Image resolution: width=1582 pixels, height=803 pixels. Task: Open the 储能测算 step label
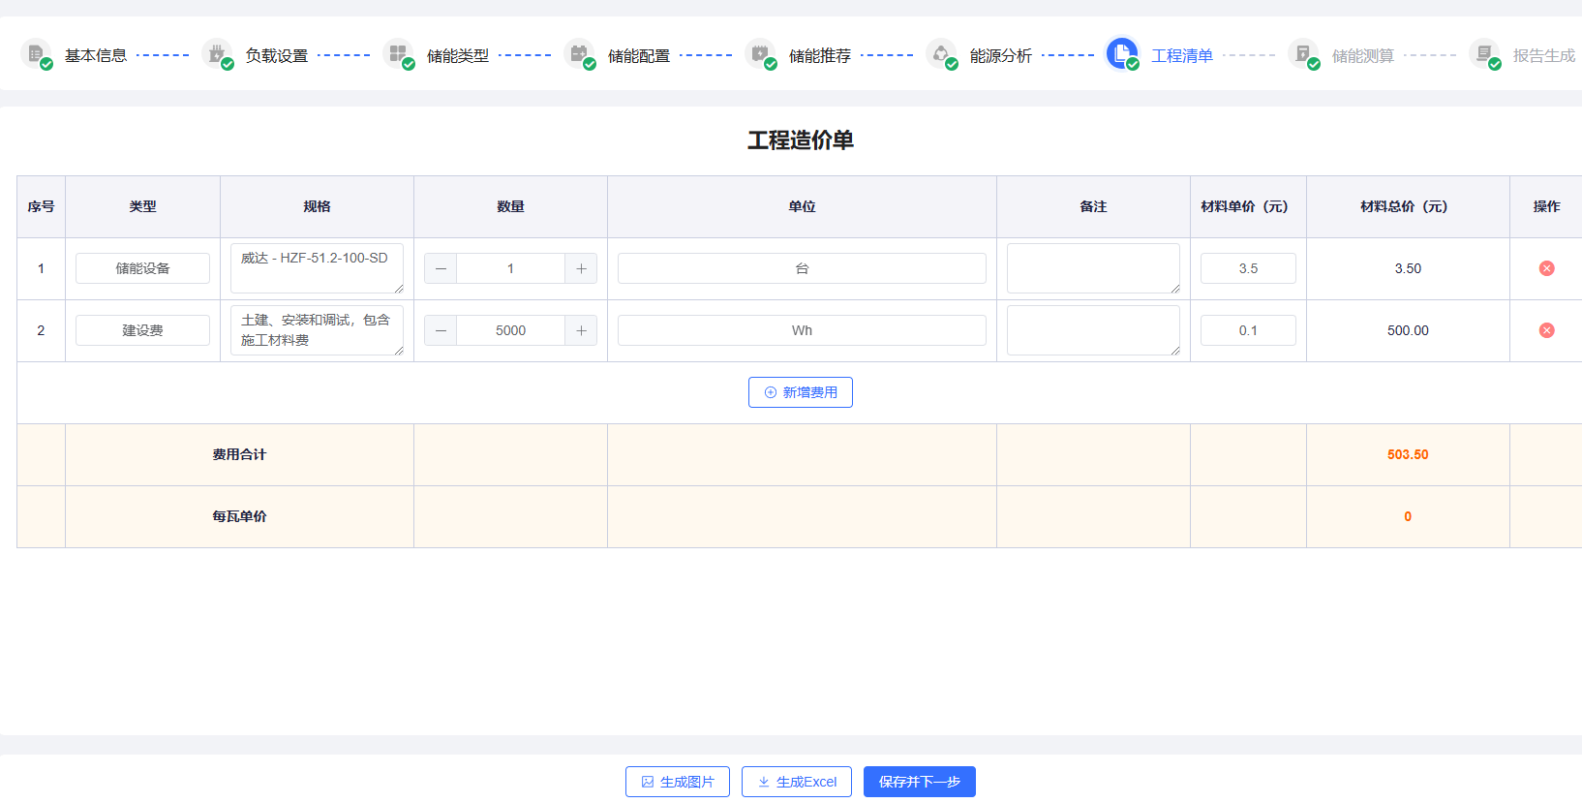[x=1363, y=56]
